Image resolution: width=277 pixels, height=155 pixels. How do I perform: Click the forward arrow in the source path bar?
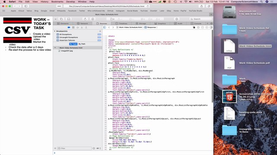click(113, 28)
